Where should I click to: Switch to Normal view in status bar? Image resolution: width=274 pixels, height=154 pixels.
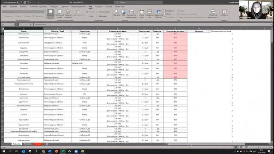pos(236,147)
